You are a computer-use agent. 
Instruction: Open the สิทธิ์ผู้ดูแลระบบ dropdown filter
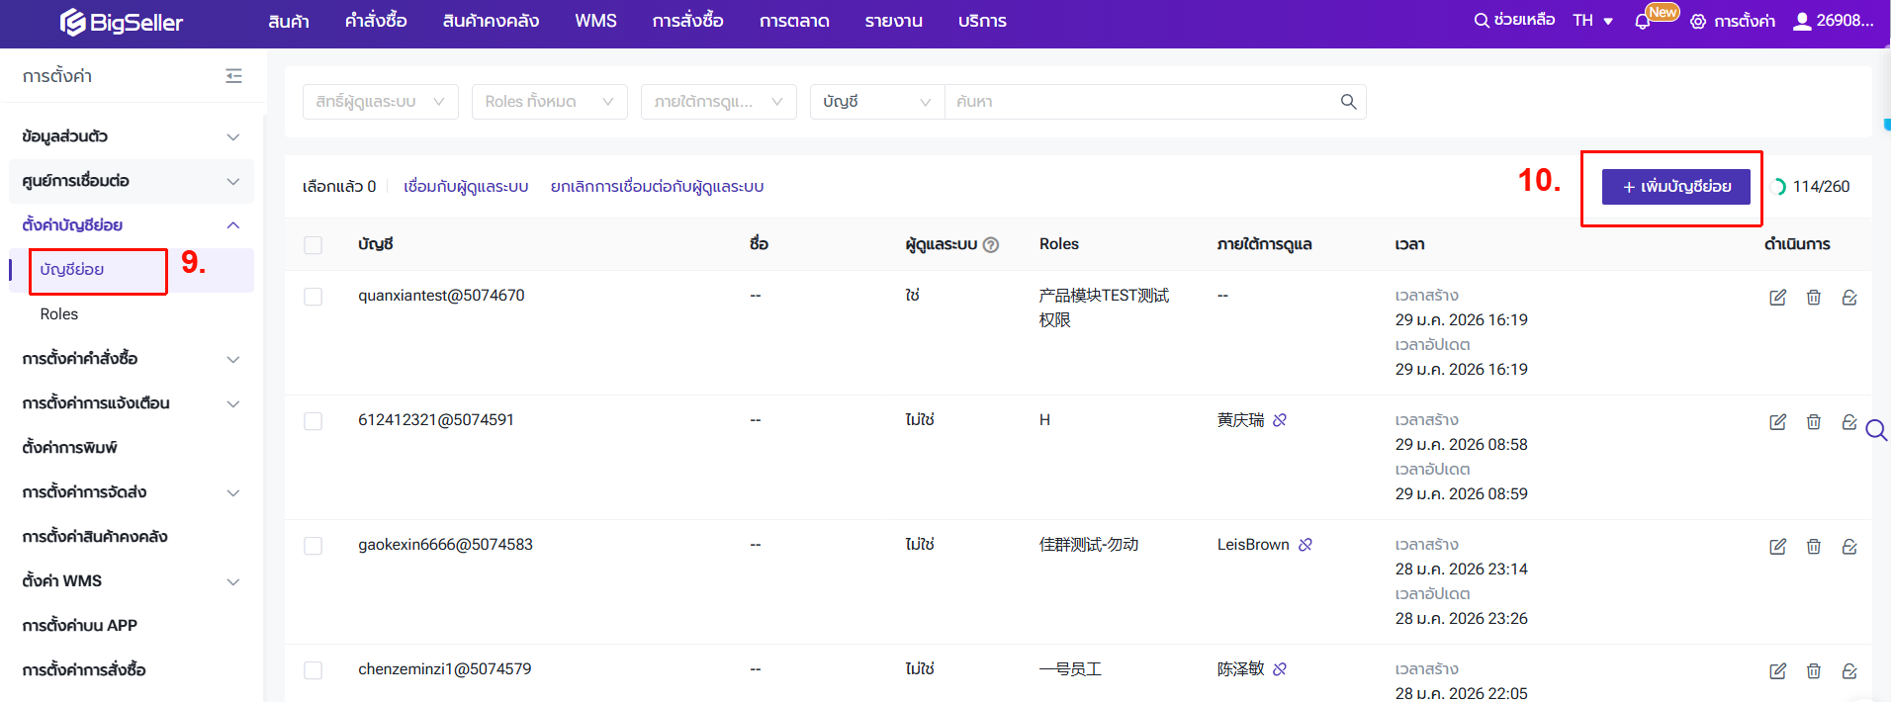pyautogui.click(x=380, y=102)
